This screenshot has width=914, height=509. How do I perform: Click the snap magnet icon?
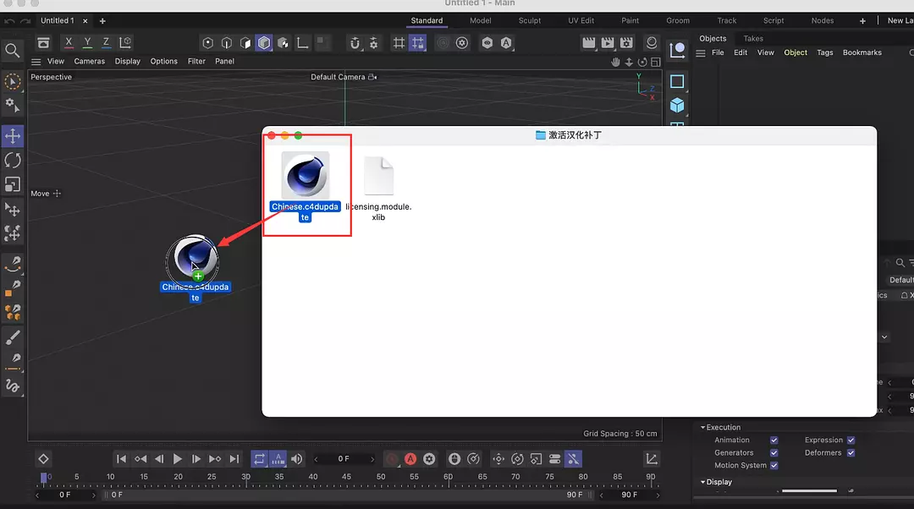click(355, 43)
